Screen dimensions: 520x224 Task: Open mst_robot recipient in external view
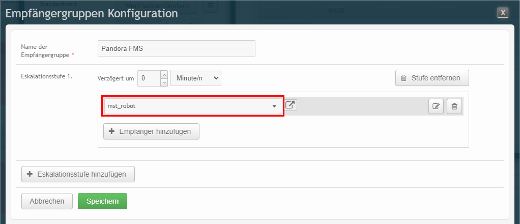pyautogui.click(x=291, y=105)
